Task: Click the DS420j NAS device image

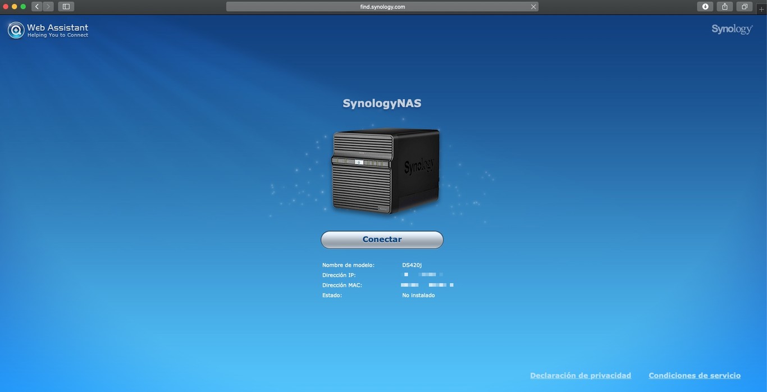Action: pos(385,171)
